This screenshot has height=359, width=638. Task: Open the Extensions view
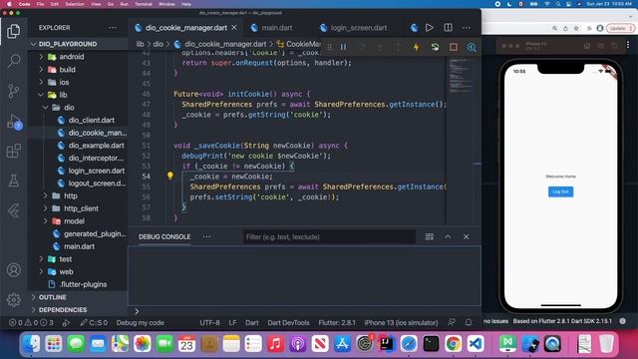(x=13, y=151)
